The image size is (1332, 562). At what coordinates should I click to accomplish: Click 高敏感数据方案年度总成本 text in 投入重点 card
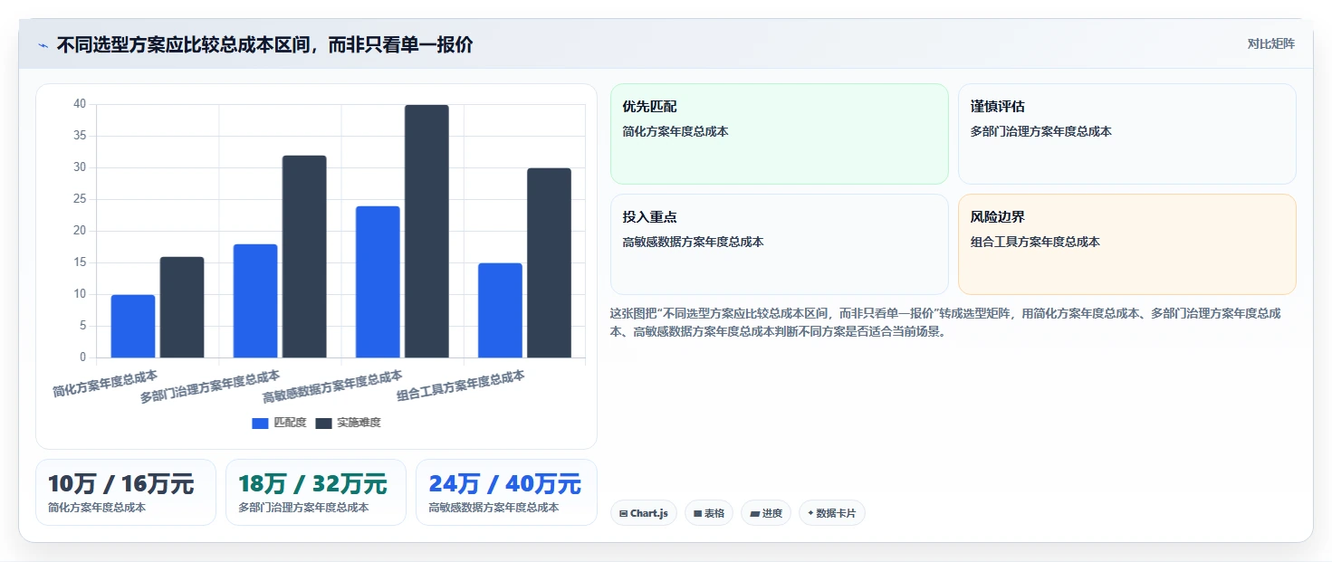pyautogui.click(x=693, y=242)
